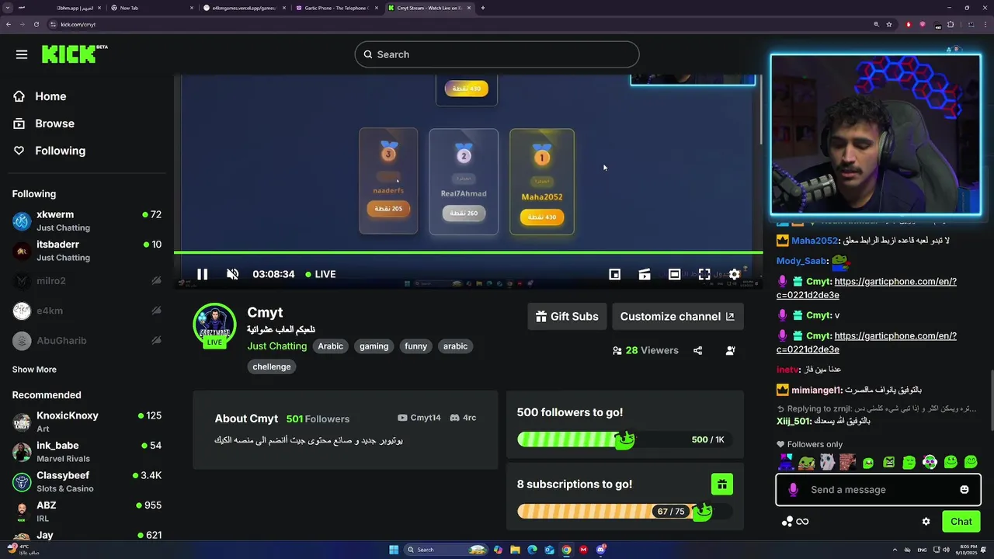The width and height of the screenshot is (994, 559).
Task: Select the Just Chatting category link
Action: click(277, 346)
